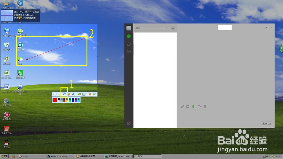Cancel screenshot with orange X
The image size is (283, 159).
coord(90,94)
